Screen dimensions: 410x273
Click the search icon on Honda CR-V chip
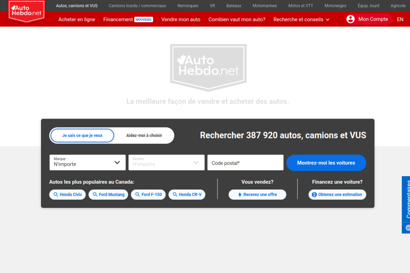(x=175, y=195)
